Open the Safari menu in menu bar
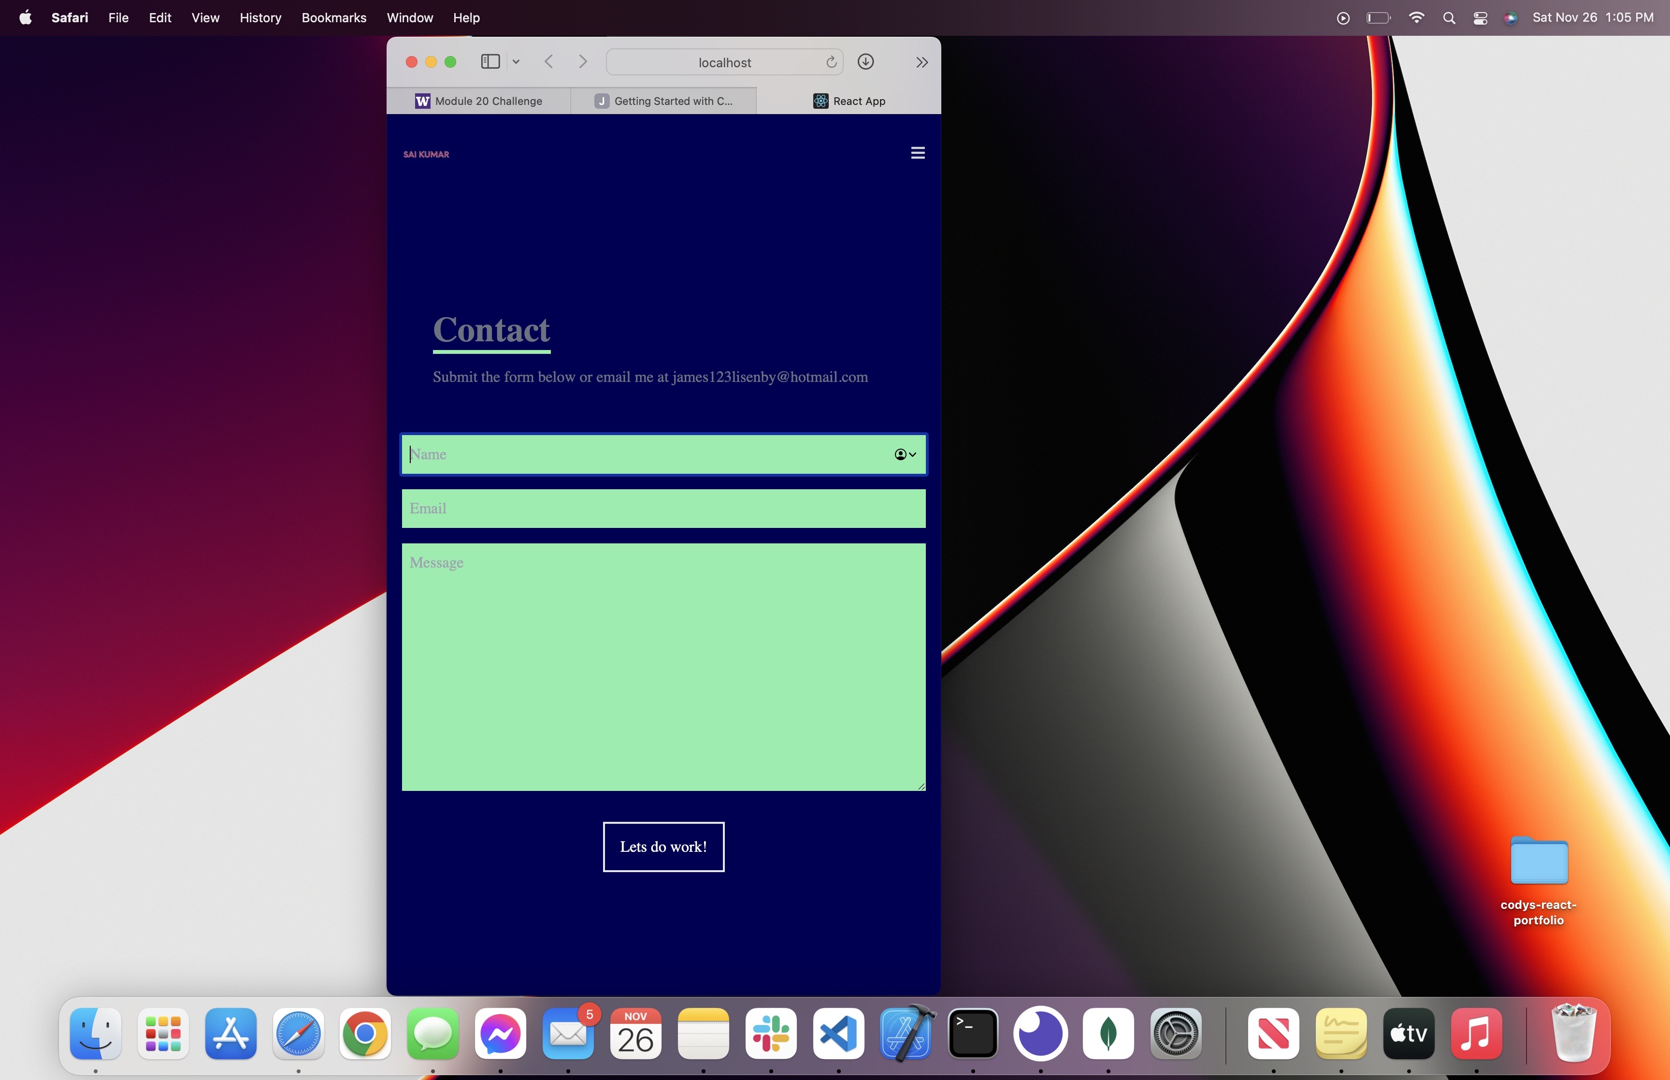The height and width of the screenshot is (1080, 1670). [70, 17]
